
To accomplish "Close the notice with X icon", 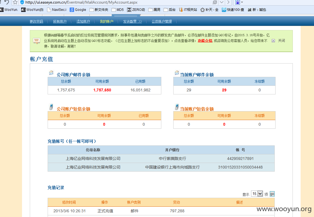I will click(273, 41).
